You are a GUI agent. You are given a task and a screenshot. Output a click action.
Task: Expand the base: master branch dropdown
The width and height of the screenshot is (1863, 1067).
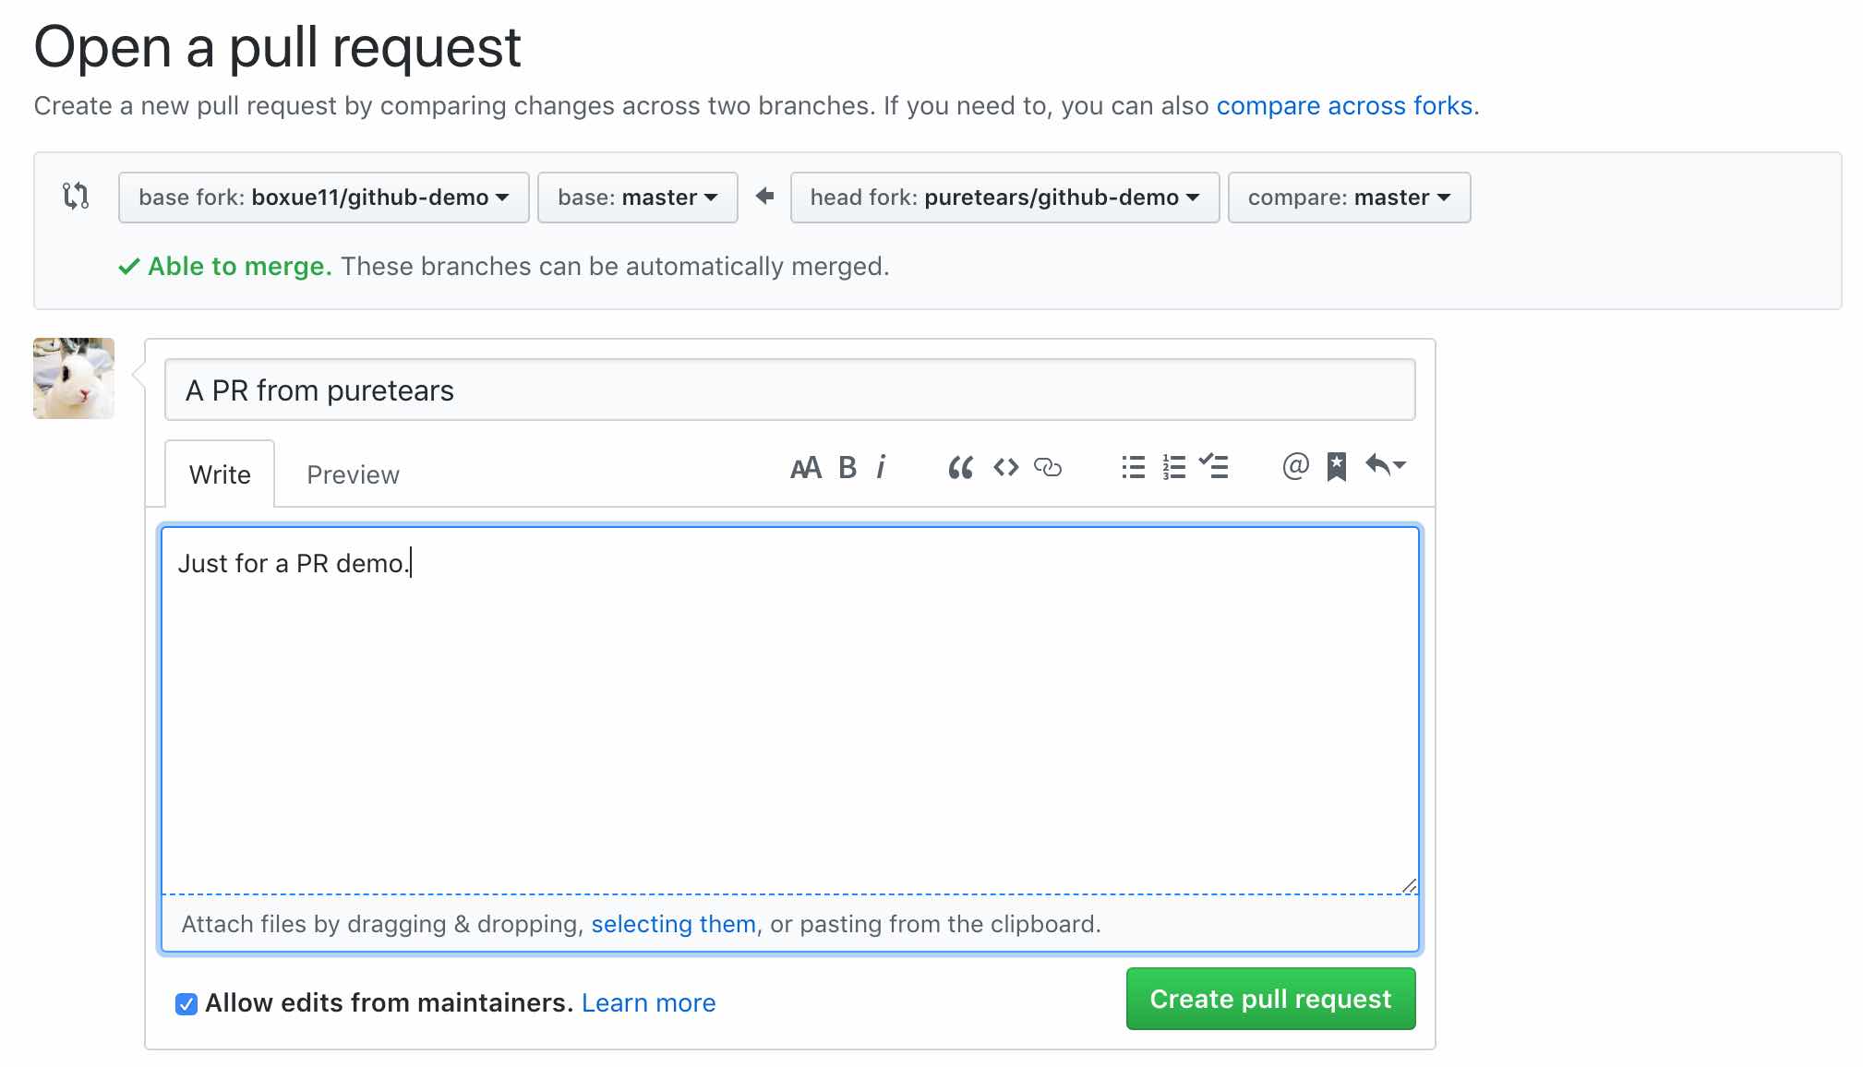tap(638, 198)
